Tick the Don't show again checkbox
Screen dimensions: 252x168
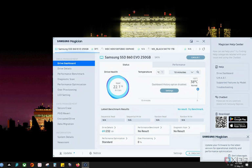pyautogui.click(x=229, y=156)
